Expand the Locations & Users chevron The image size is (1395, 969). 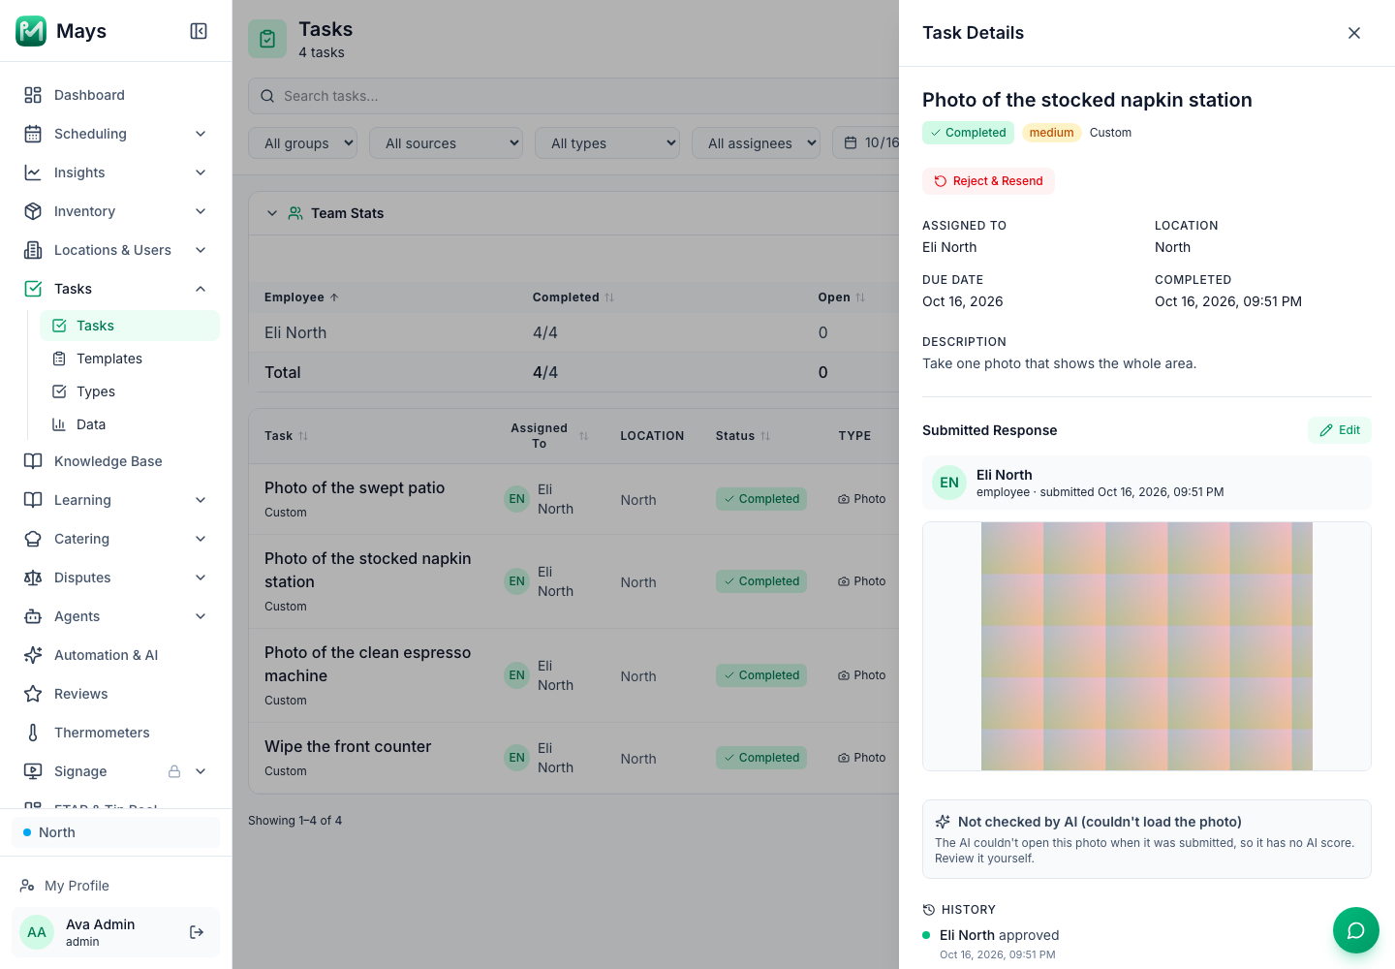coord(201,250)
